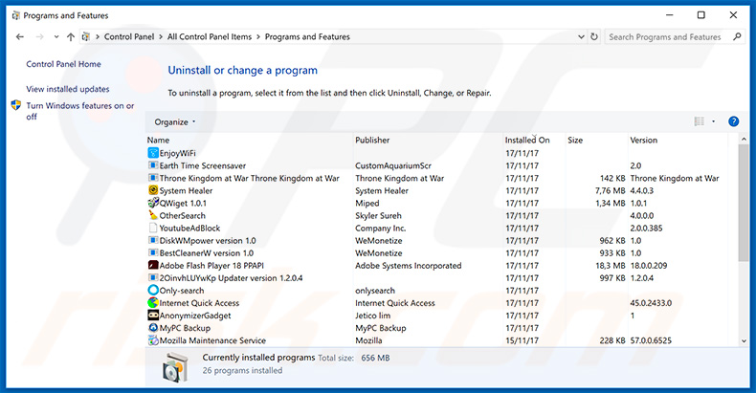Select the EnjoyWiFi program icon
The width and height of the screenshot is (756, 393).
pos(153,153)
